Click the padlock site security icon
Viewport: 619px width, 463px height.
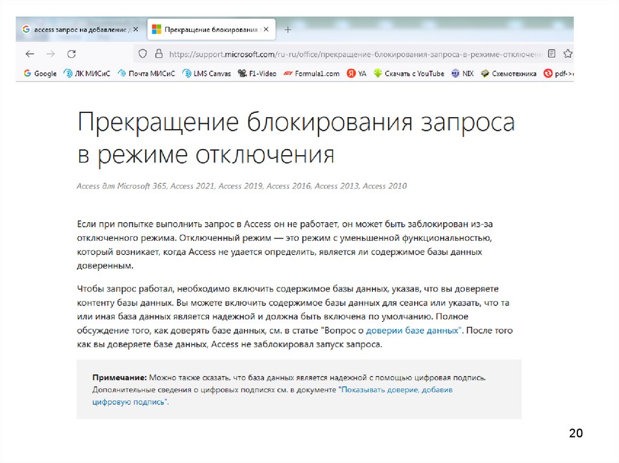[158, 54]
